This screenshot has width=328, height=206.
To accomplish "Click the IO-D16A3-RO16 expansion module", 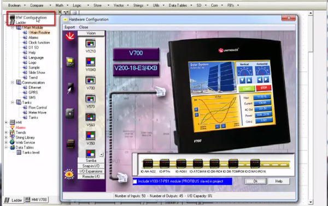I will coord(255,163).
